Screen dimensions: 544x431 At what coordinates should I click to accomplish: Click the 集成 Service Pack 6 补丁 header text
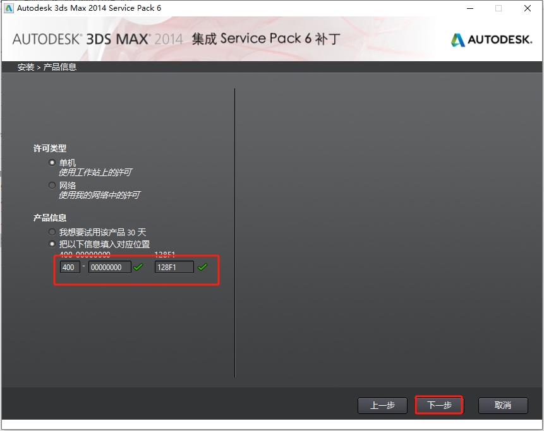266,38
